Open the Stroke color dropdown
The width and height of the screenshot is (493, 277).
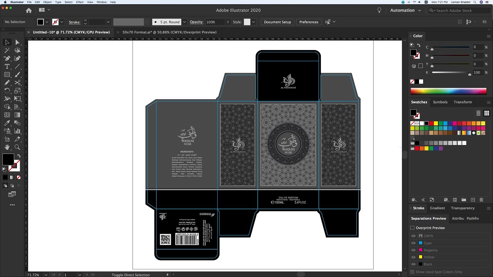tap(62, 22)
